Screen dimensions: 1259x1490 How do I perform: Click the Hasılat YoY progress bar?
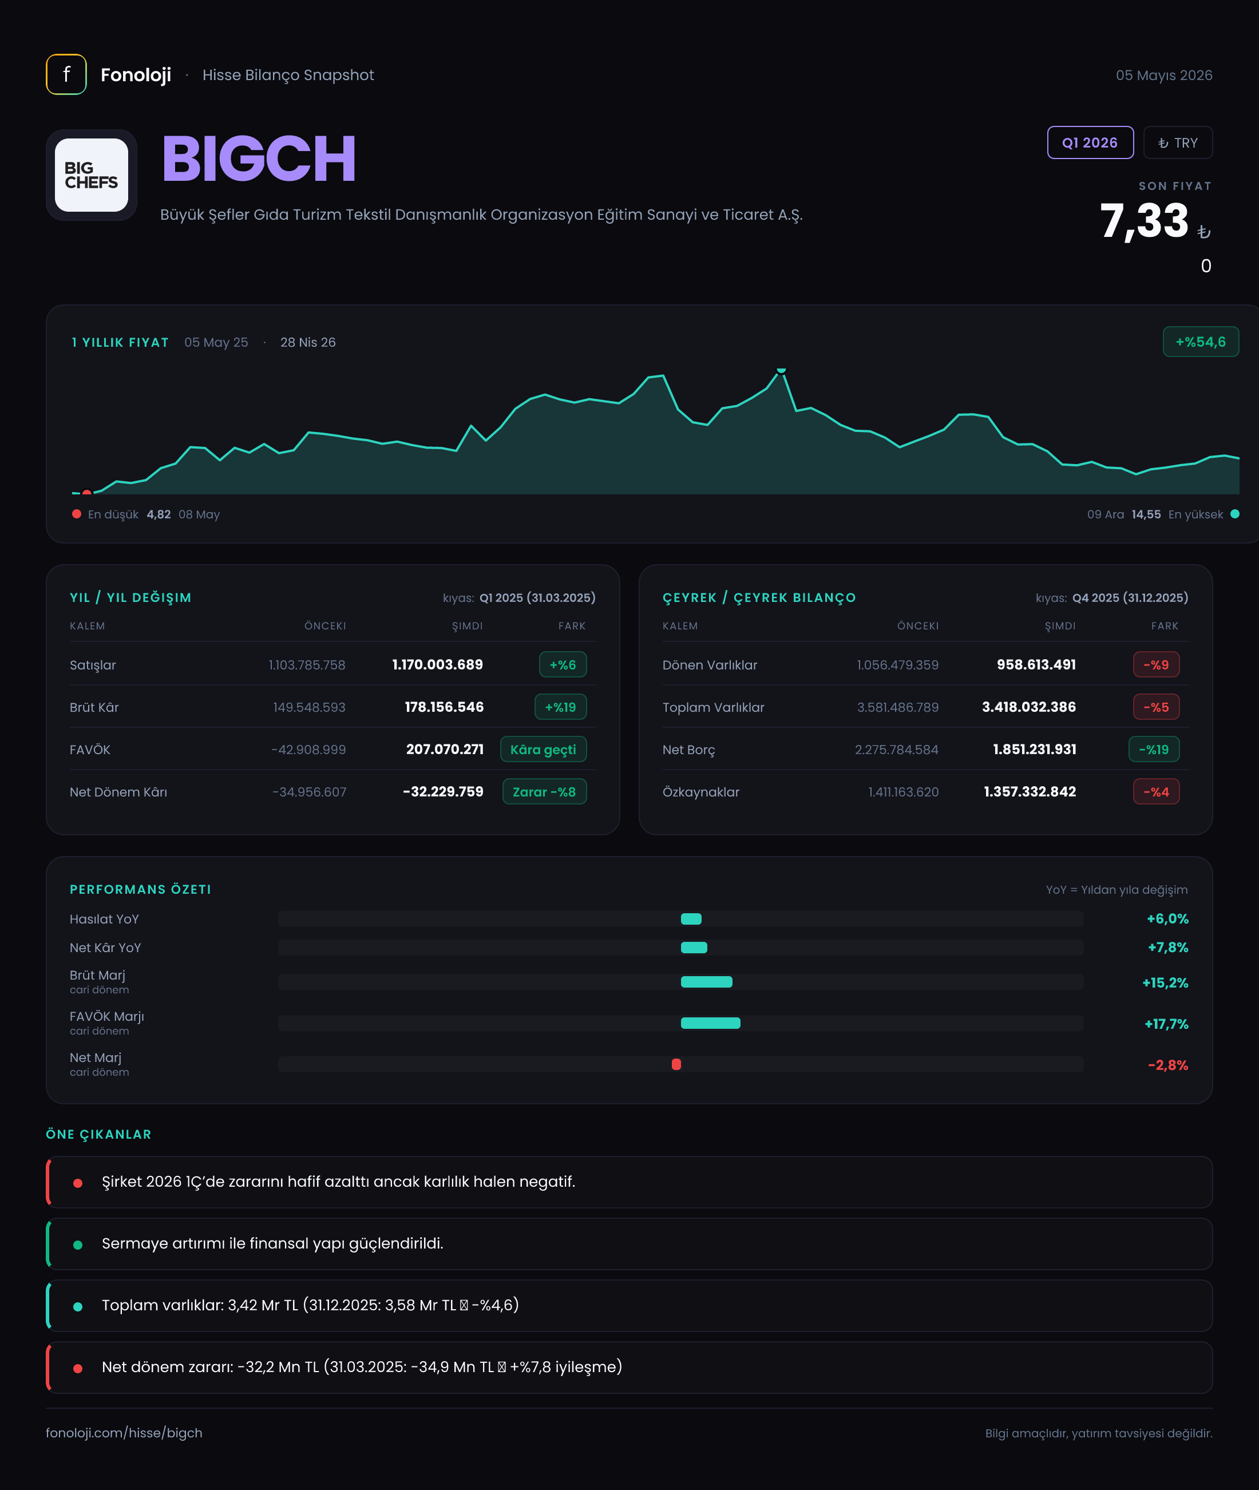point(681,919)
